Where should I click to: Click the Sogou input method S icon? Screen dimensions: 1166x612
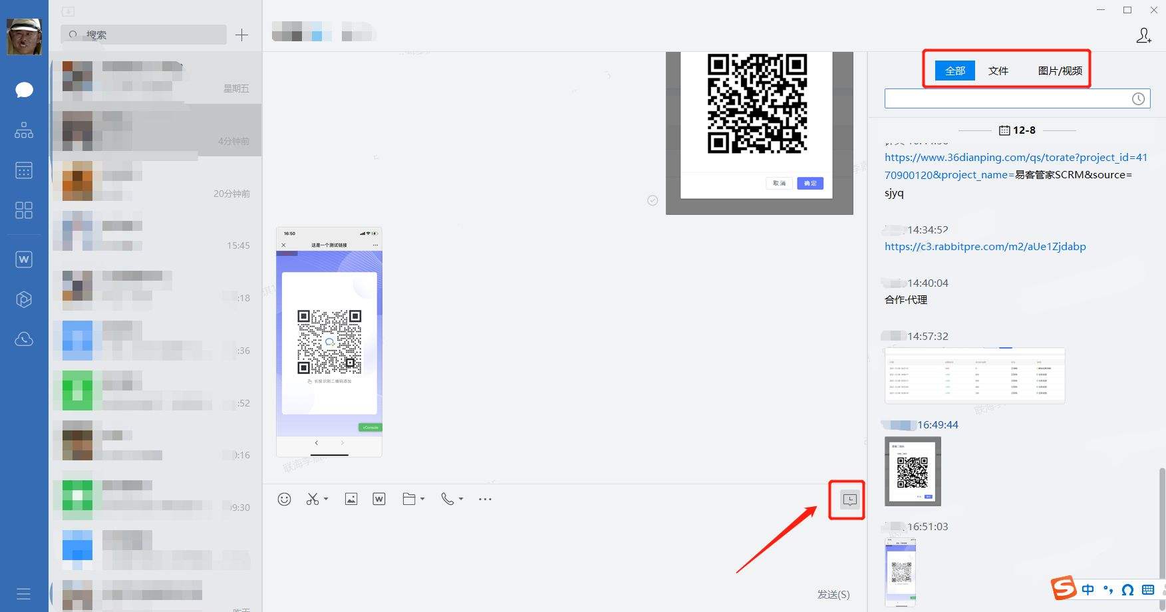coord(1064,588)
